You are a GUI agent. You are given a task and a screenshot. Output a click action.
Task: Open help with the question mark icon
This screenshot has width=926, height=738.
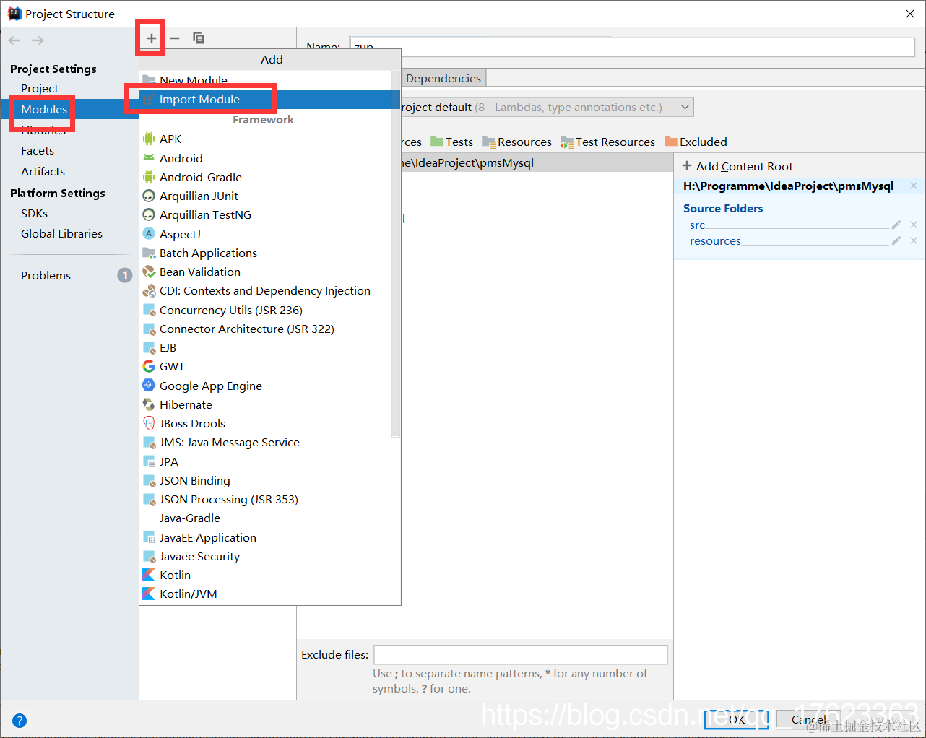[x=20, y=720]
